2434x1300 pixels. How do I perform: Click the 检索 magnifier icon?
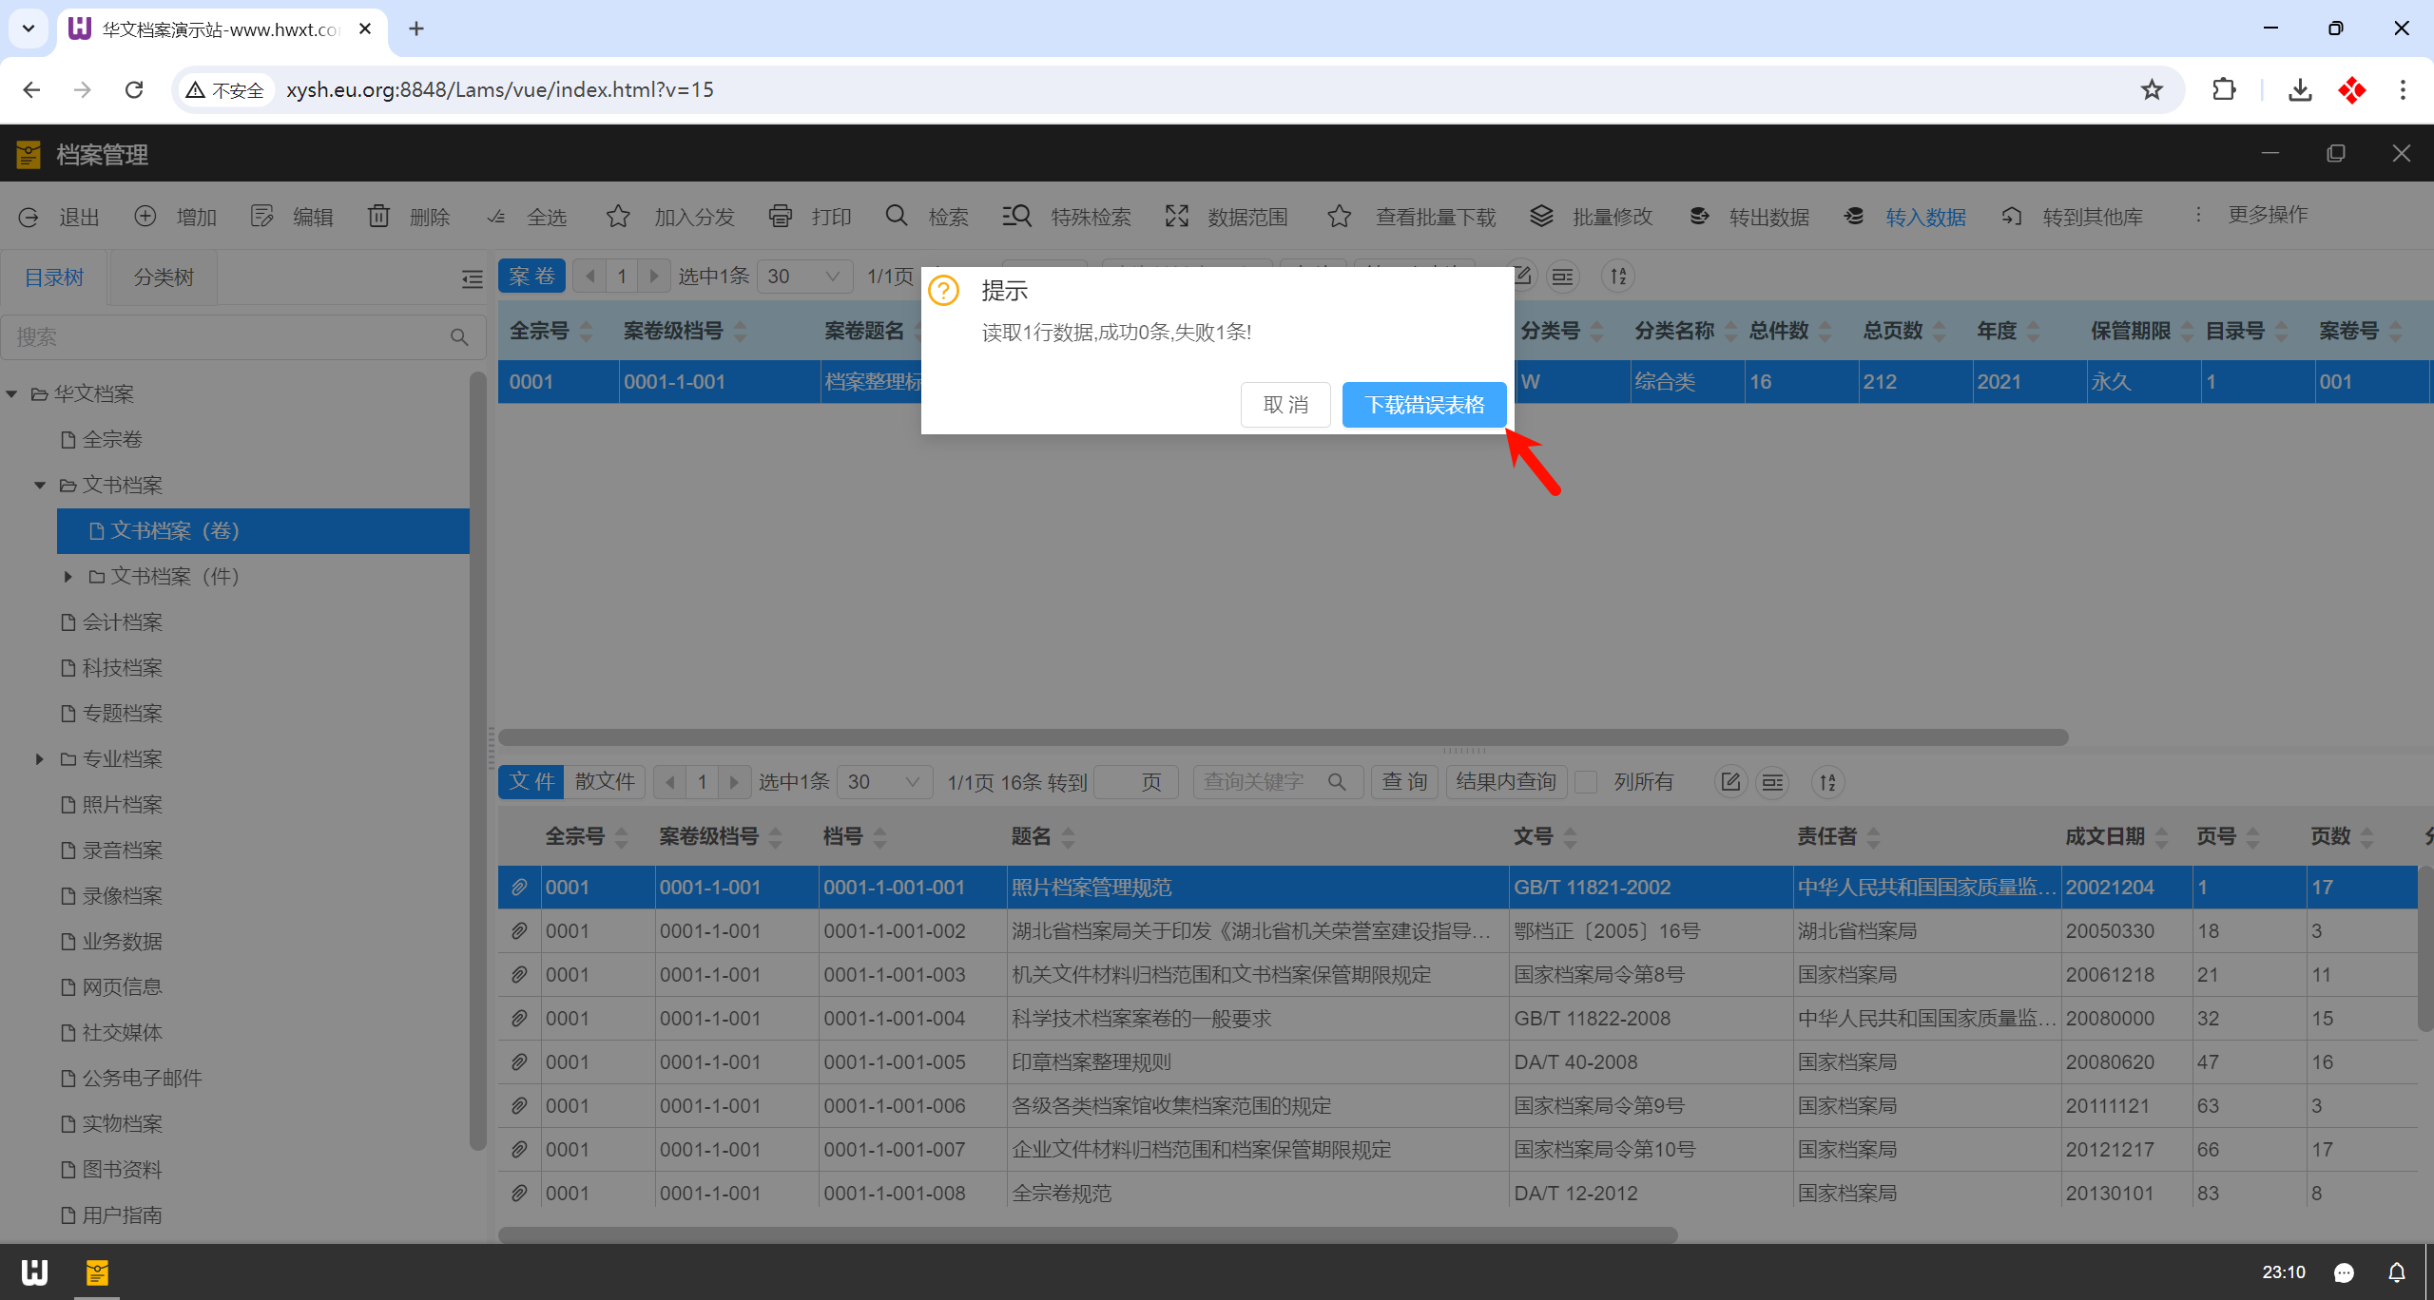tap(897, 216)
